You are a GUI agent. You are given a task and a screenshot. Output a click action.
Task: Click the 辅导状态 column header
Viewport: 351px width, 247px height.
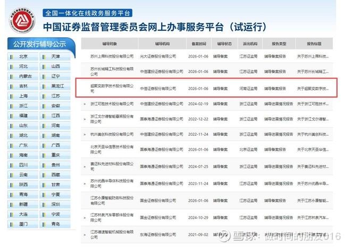tap(224, 44)
